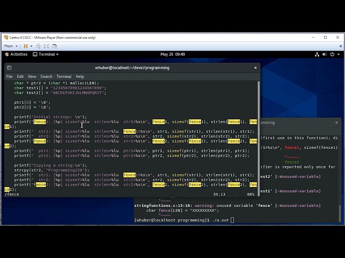Click the ptr1[0] = '\0' line
The image size is (345, 258).
coord(32,103)
